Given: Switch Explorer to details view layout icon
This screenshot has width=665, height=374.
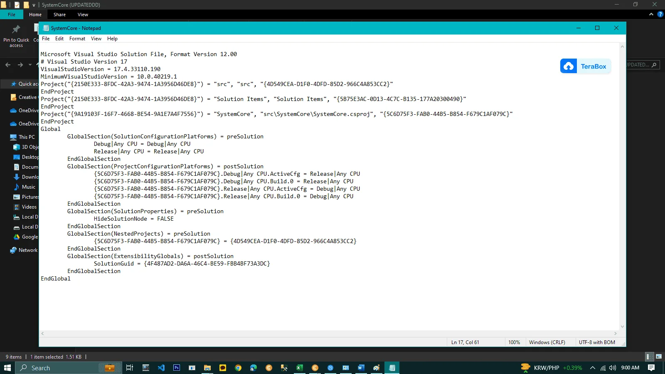Looking at the screenshot, I should 650,357.
